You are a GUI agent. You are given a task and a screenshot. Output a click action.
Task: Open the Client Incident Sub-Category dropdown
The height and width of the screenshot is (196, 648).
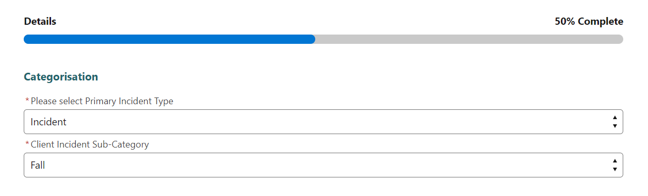[323, 165]
